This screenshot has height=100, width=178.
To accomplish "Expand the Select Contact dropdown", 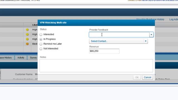I will pyautogui.click(x=118, y=41).
